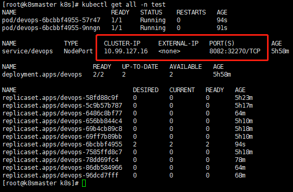Screen dimensions: 293x192
Task: Click the 'DESIRED' column header
Action: (146, 90)
